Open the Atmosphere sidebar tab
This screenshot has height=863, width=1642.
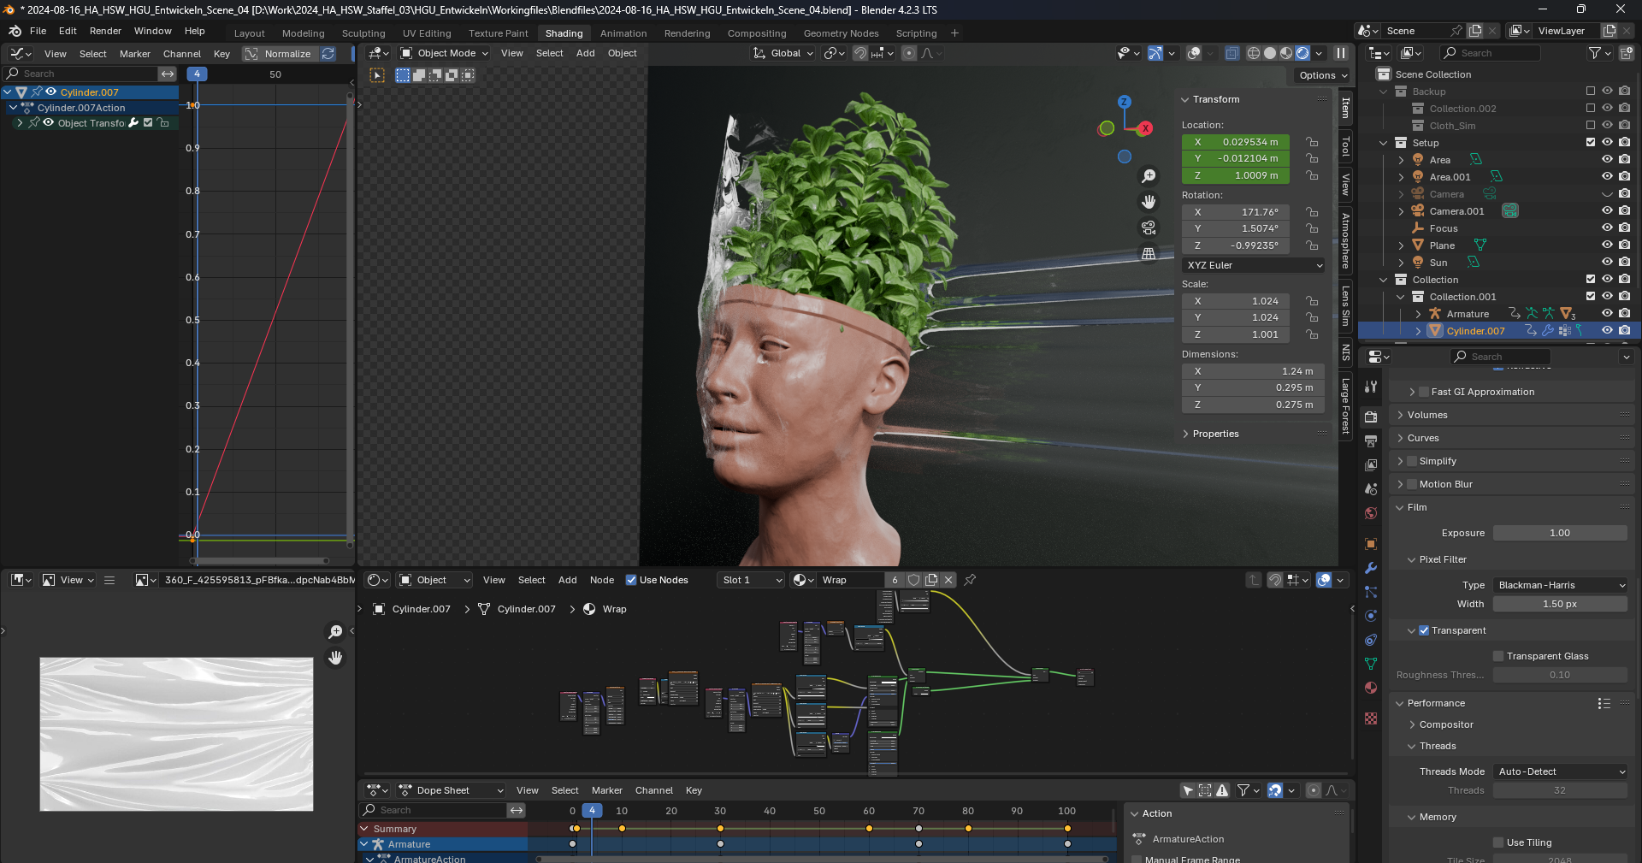point(1345,240)
